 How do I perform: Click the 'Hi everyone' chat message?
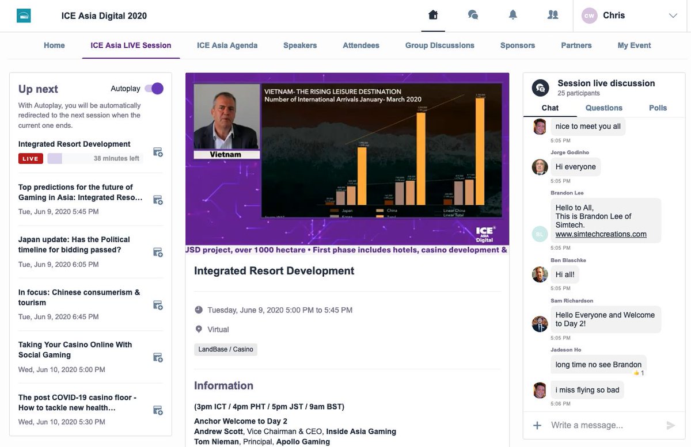click(575, 167)
